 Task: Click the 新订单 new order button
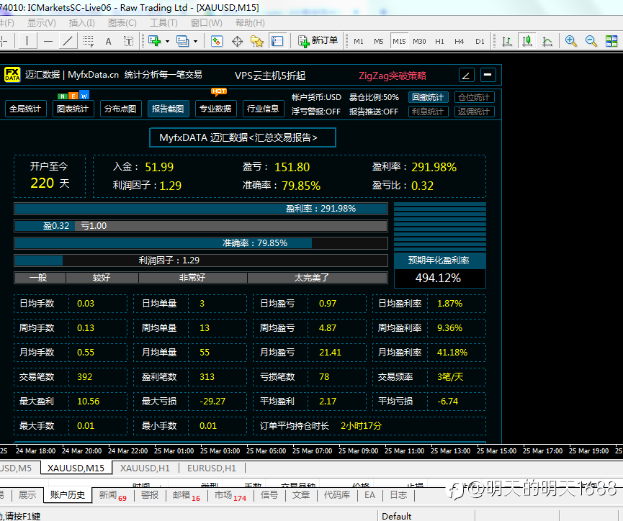tap(318, 40)
